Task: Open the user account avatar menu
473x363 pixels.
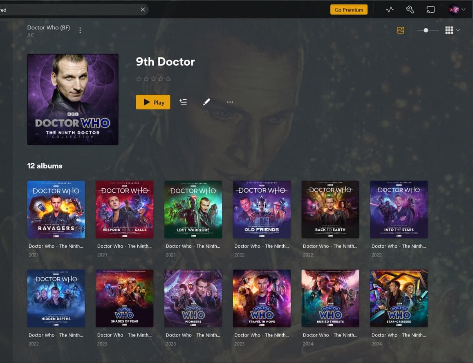Action: (x=457, y=10)
